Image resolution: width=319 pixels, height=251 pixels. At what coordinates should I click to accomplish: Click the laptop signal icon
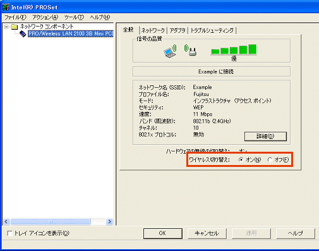click(x=170, y=51)
